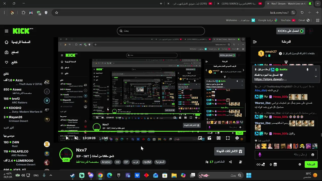Open chat settings gear icon
Image resolution: width=322 pixels, height=181 pixels.
pyautogui.click(x=300, y=164)
